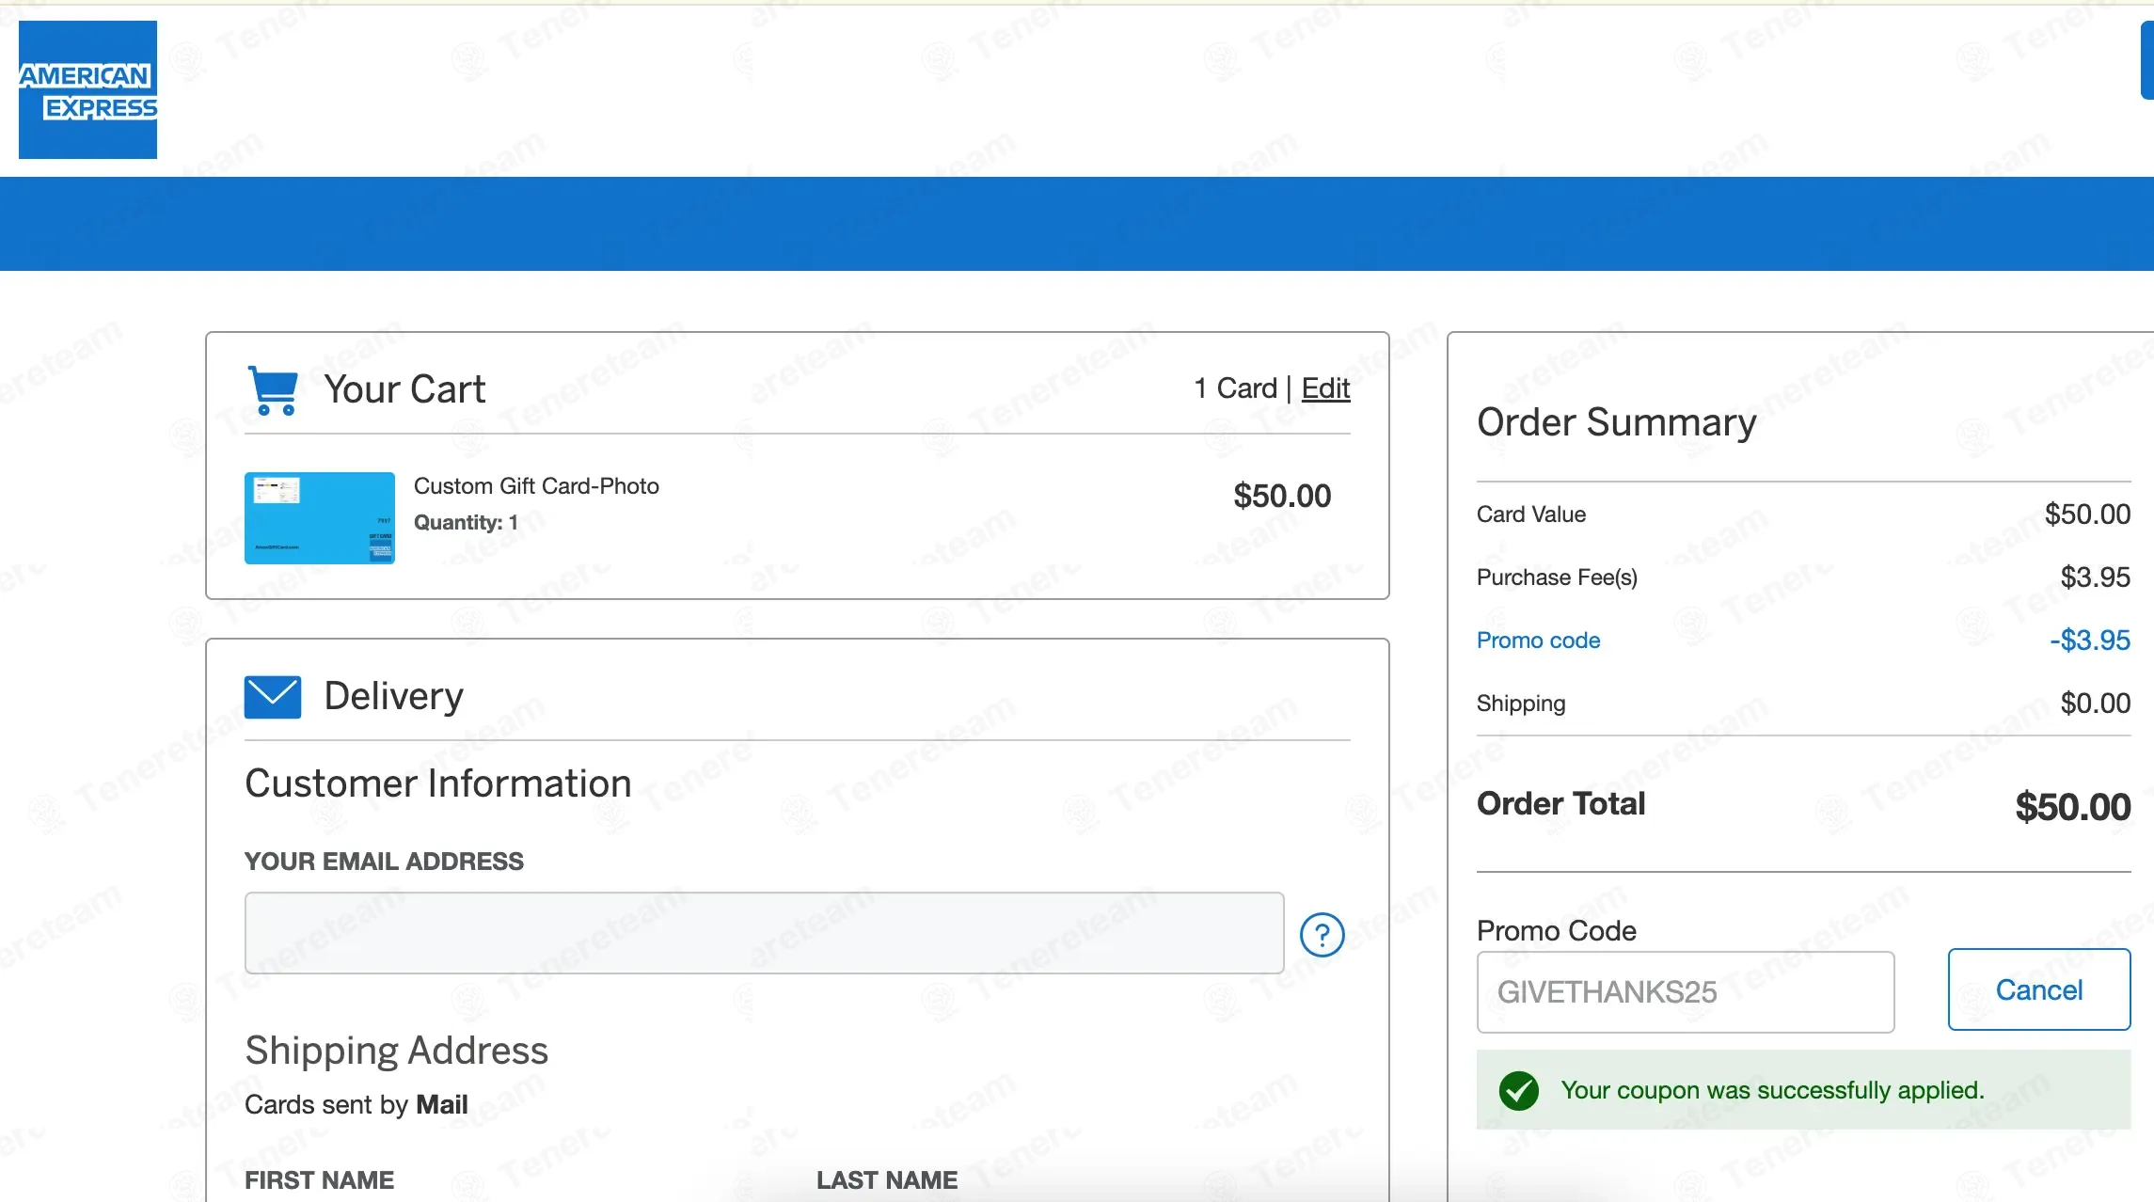Click the -$3.95 promo discount amount

pyautogui.click(x=2089, y=641)
